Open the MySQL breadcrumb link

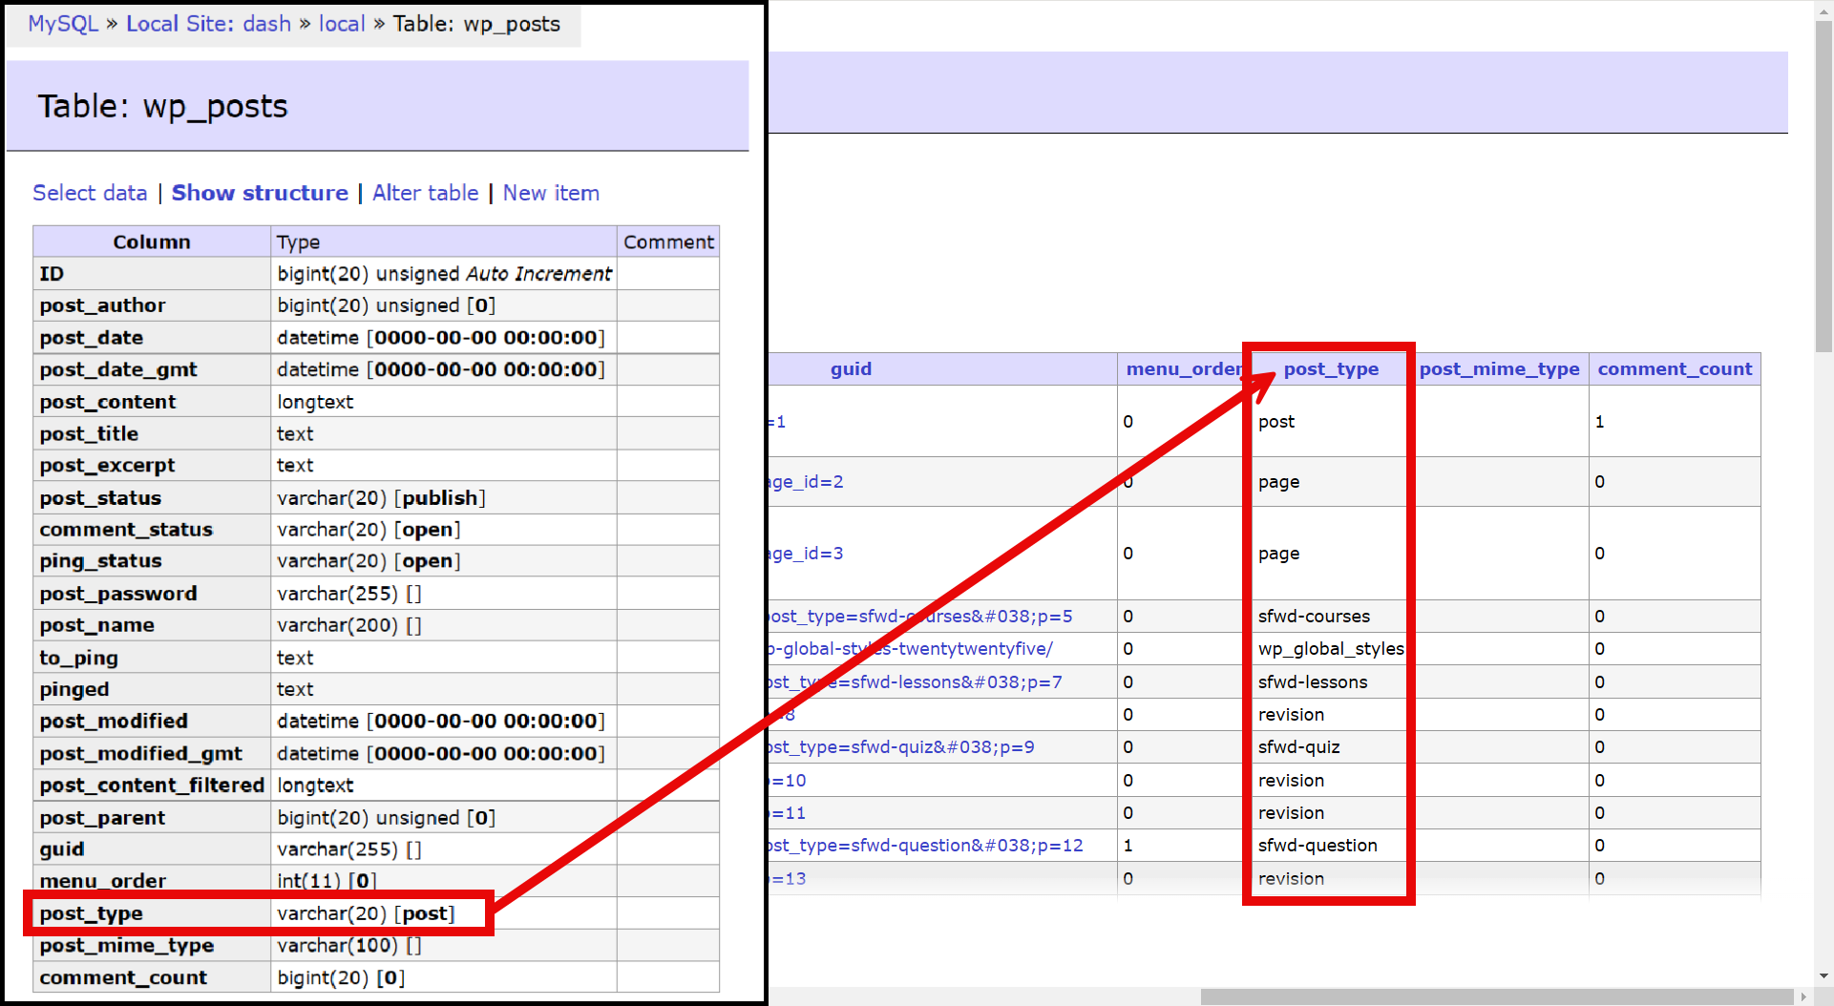click(x=63, y=24)
